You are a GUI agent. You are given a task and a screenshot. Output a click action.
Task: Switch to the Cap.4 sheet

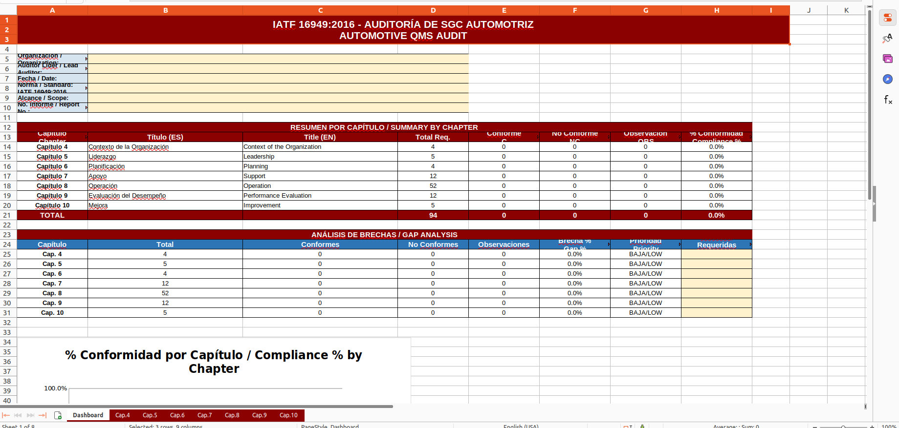[123, 415]
